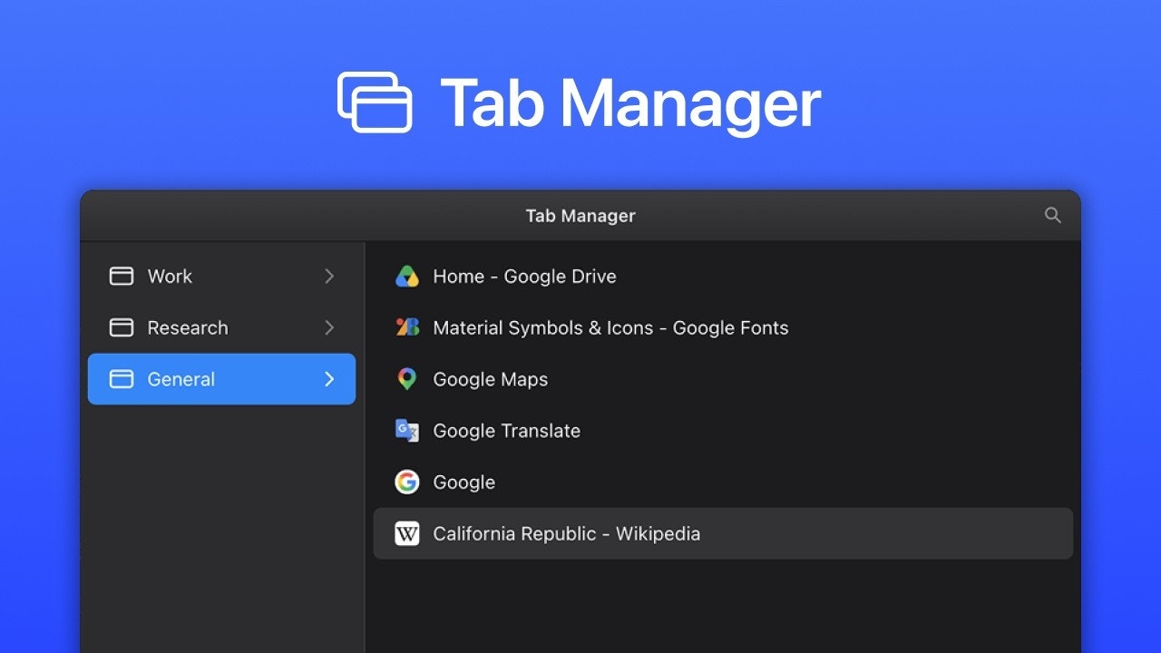Click the General window icon
The width and height of the screenshot is (1161, 653).
[122, 379]
